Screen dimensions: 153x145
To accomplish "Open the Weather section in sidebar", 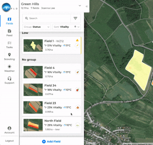I will coord(9,68).
